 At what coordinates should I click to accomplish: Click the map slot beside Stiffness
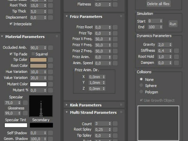[177, 51]
